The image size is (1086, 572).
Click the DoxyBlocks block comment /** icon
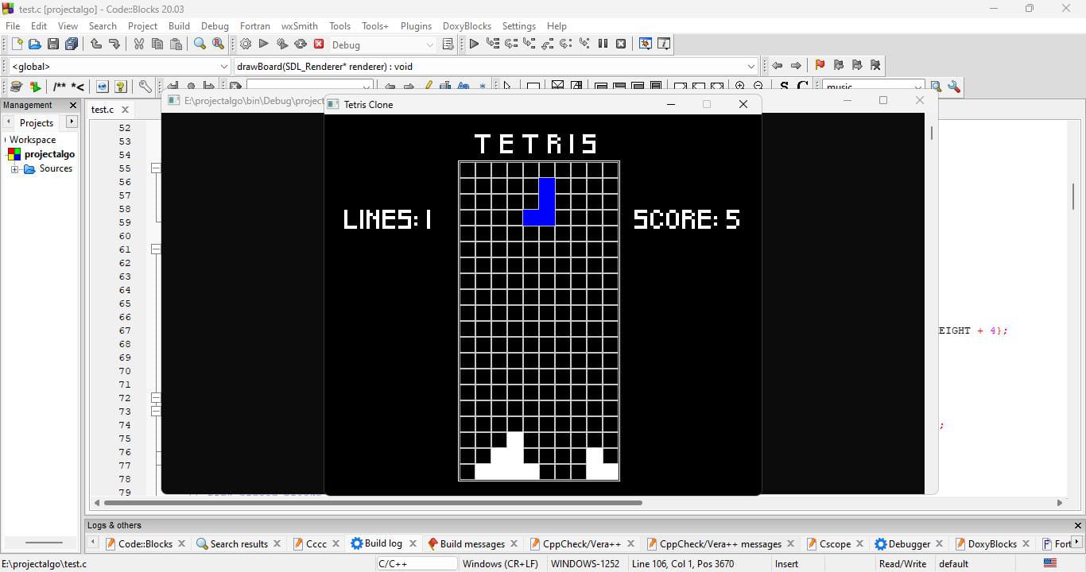click(60, 87)
